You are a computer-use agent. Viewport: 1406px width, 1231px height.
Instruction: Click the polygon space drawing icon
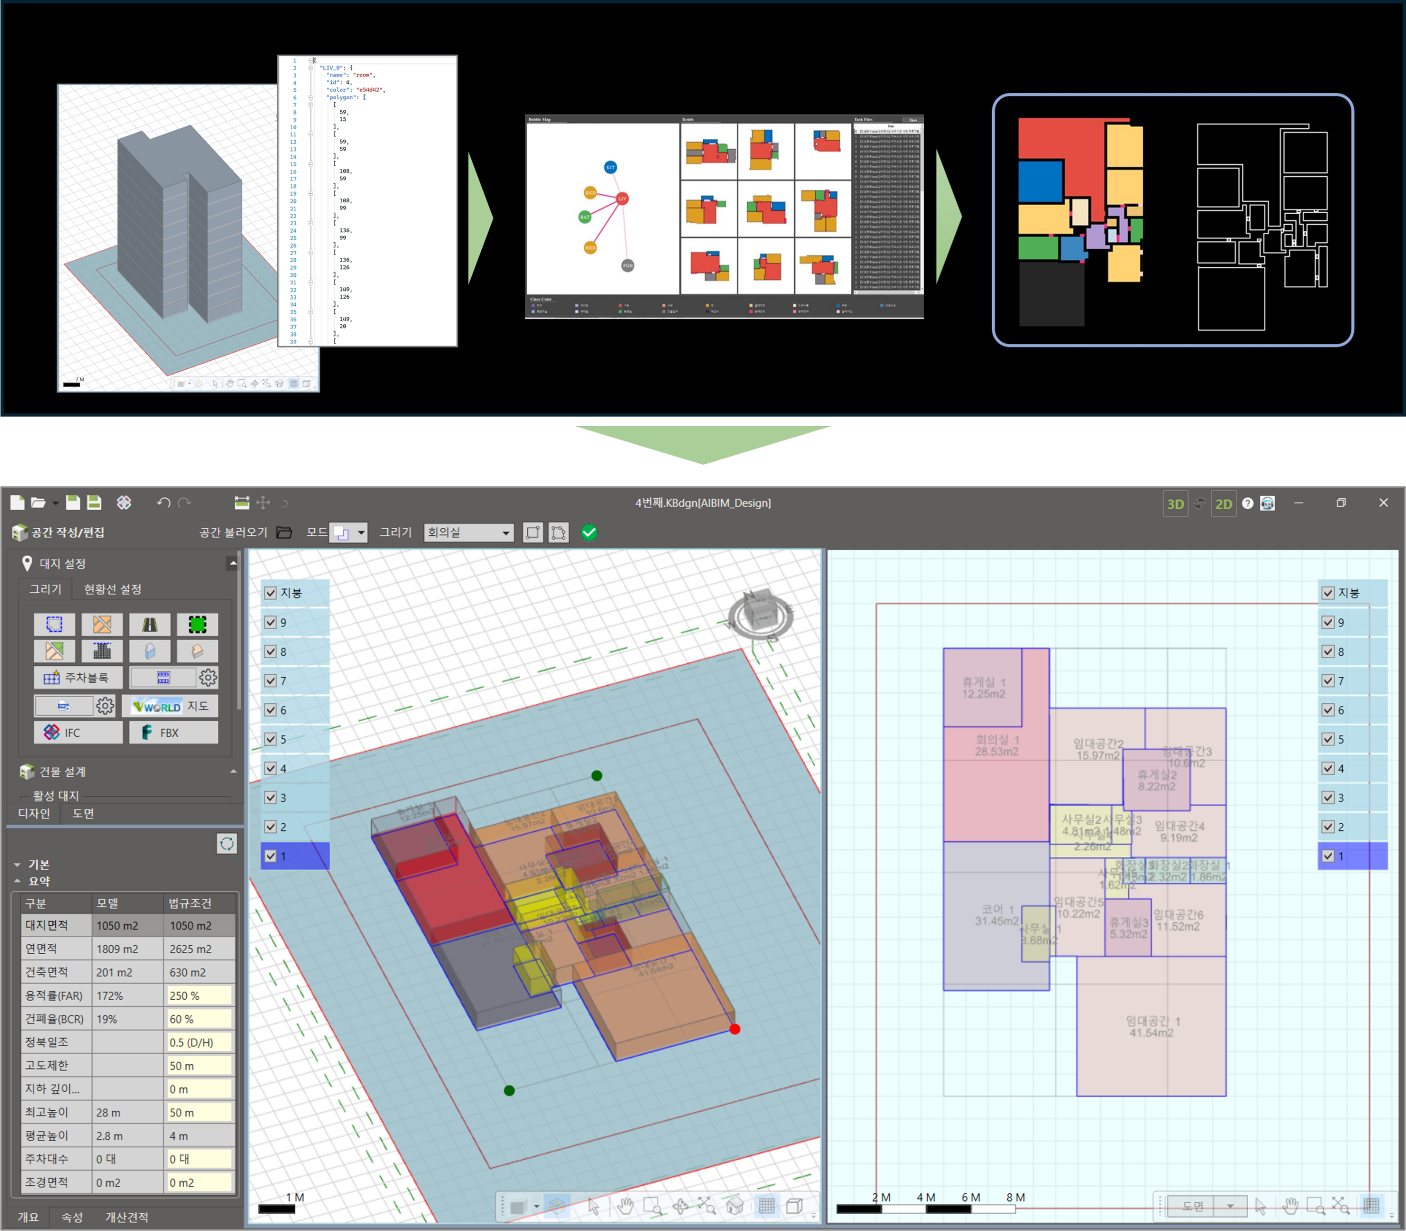[x=559, y=532]
